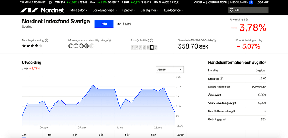This screenshot has width=288, height=138.
Task: Click the fourth Morningstar rating star
Action: (37, 46)
